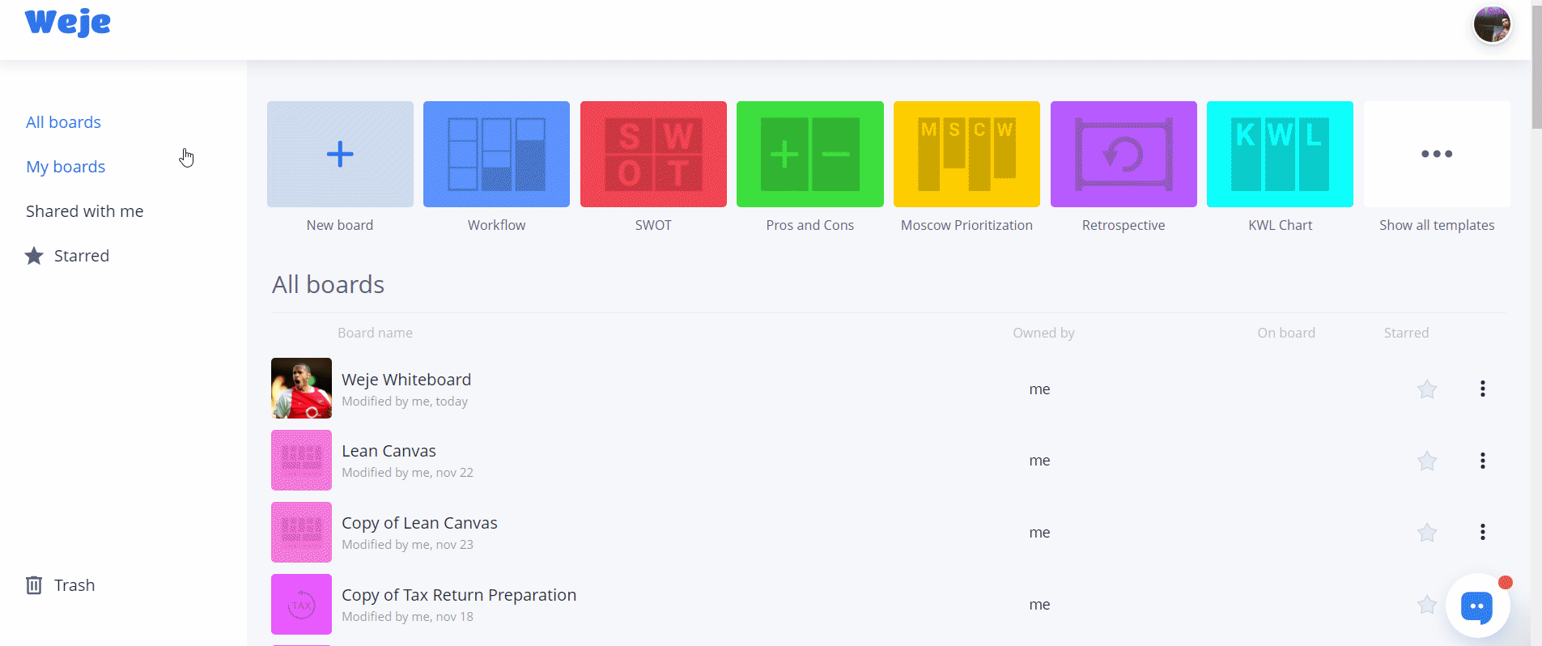Open the Lean Canvas board title
Viewport: 1542px width, 646px height.
tap(389, 451)
